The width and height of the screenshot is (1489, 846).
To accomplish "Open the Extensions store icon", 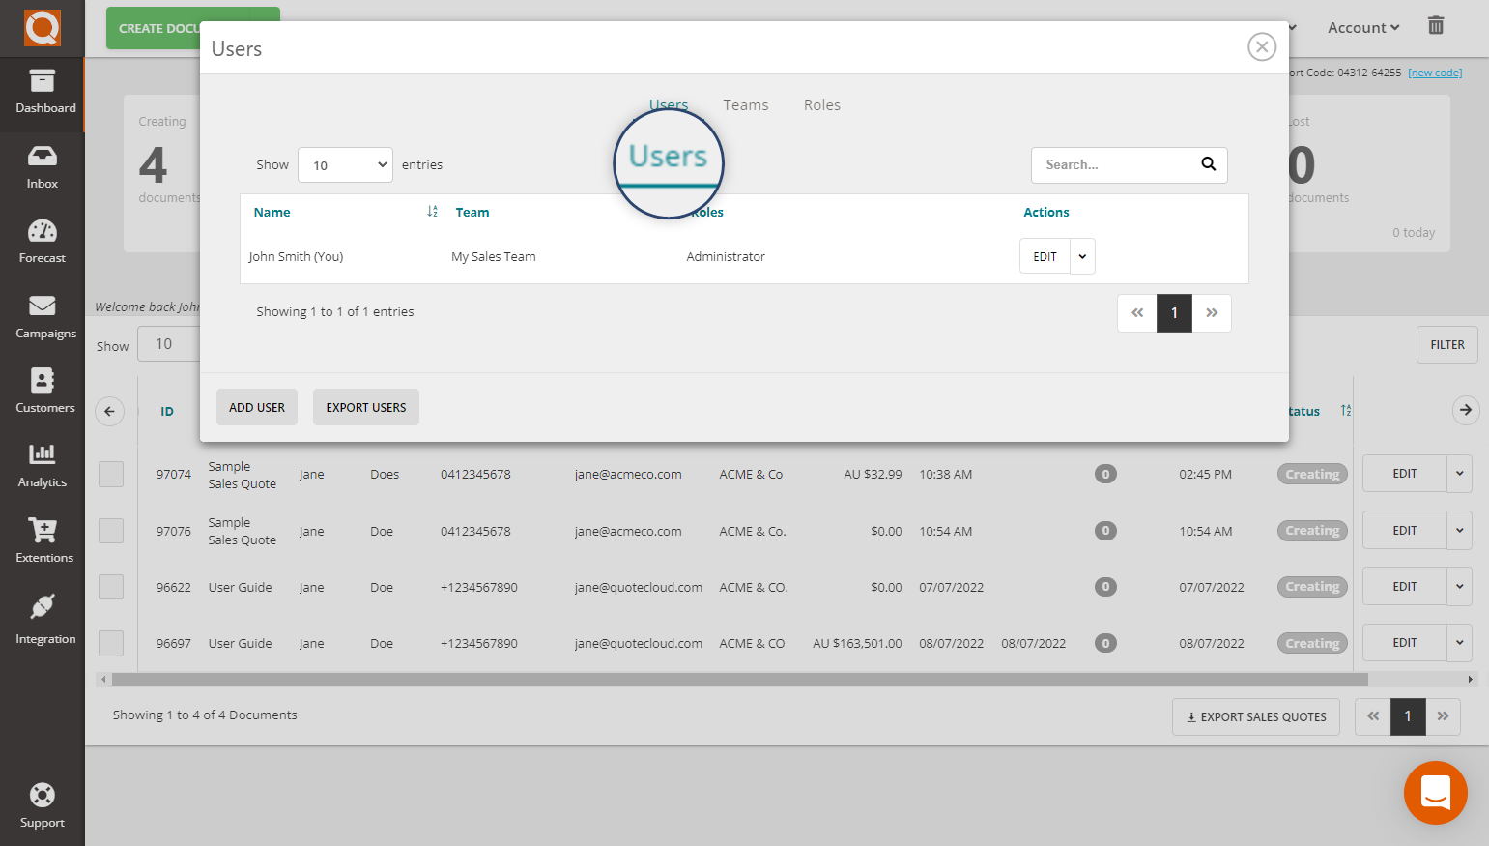I will (x=42, y=541).
